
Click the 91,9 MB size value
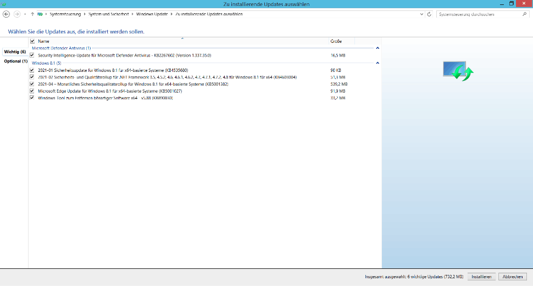coord(338,91)
